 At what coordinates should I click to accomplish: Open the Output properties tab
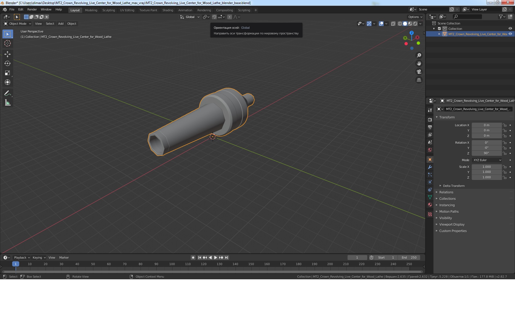(x=430, y=127)
